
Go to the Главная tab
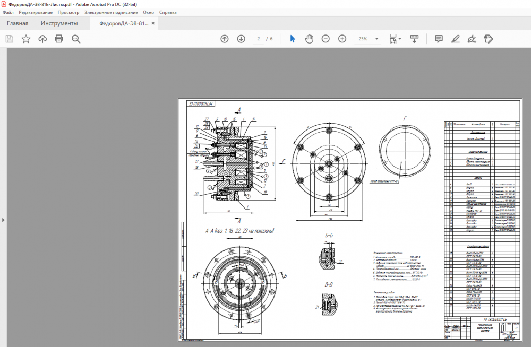pyautogui.click(x=18, y=23)
